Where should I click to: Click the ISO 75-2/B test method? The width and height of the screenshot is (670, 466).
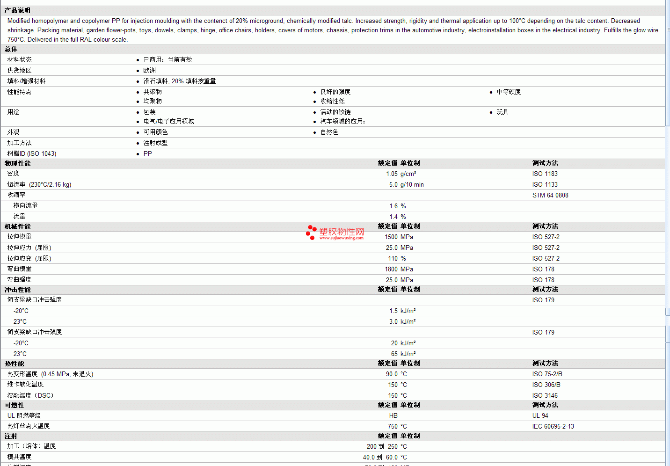[547, 374]
